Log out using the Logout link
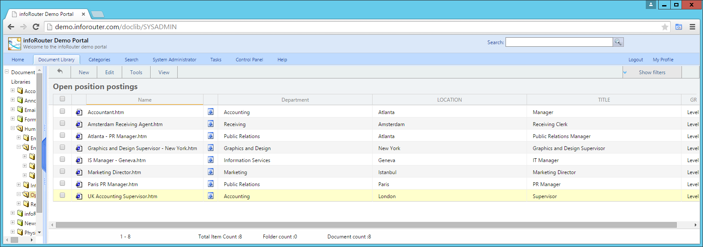The image size is (703, 247). click(x=636, y=60)
